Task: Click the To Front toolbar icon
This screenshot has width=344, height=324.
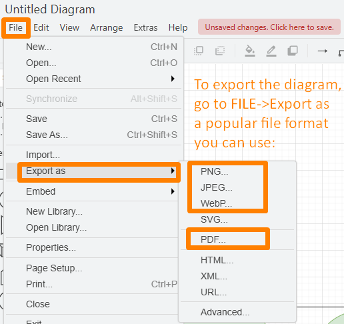Action: (x=199, y=51)
